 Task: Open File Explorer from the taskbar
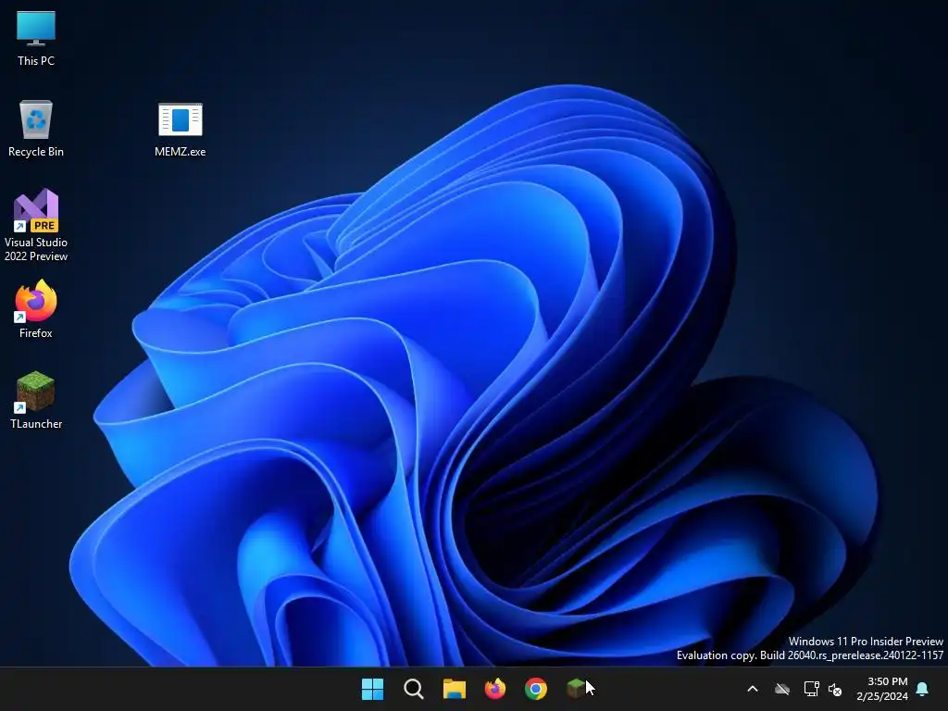pyautogui.click(x=454, y=689)
